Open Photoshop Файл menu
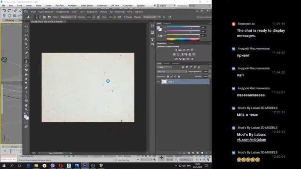This screenshot has width=301, height=169. pyautogui.click(x=33, y=12)
